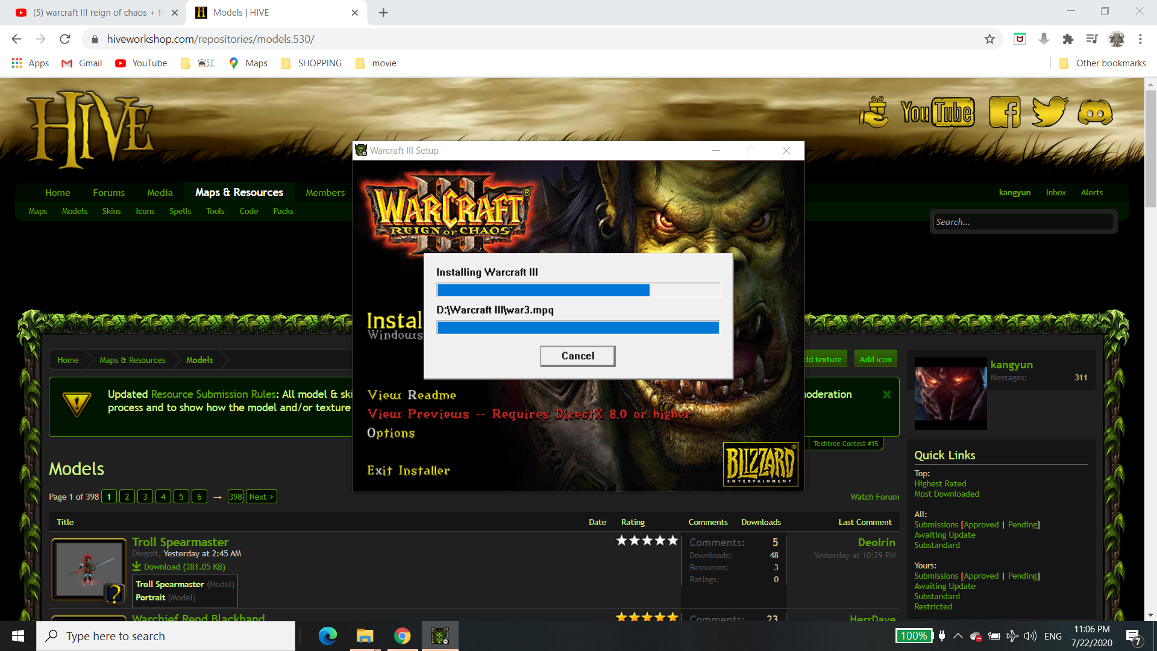Open the HIVE Facebook page icon
1157x651 pixels.
click(1005, 112)
